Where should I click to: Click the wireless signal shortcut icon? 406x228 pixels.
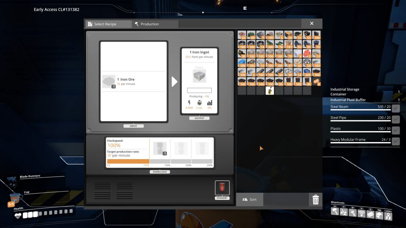pyautogui.click(x=361, y=214)
